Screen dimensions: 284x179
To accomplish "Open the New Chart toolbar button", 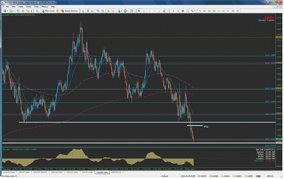I will coord(5,11).
